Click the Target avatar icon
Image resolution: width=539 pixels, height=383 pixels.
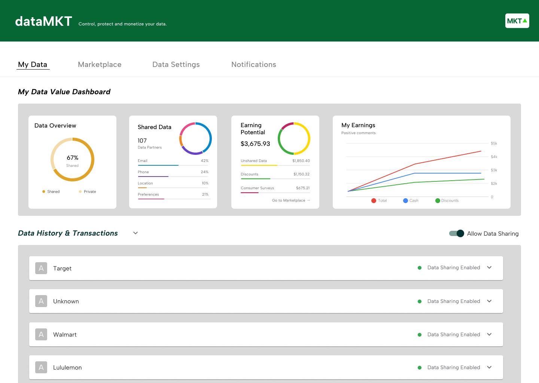click(x=41, y=268)
